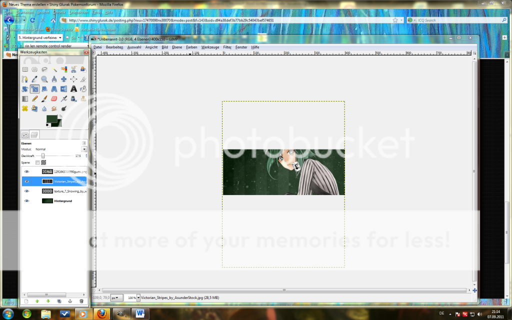The width and height of the screenshot is (512, 320).
Task: Lower the selected layer
Action: 48,301
